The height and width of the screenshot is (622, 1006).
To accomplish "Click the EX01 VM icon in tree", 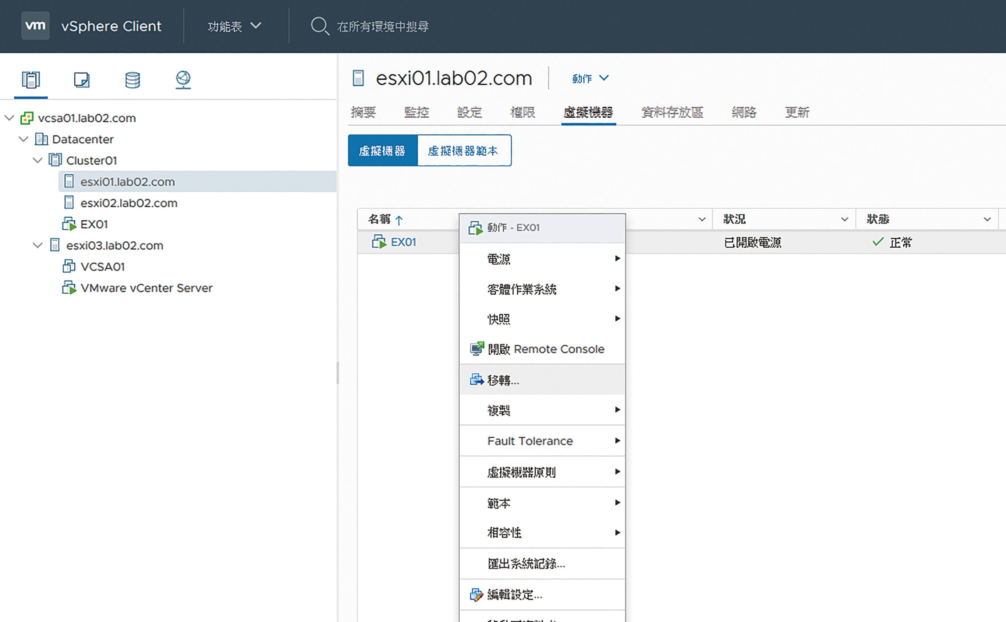I will (69, 224).
